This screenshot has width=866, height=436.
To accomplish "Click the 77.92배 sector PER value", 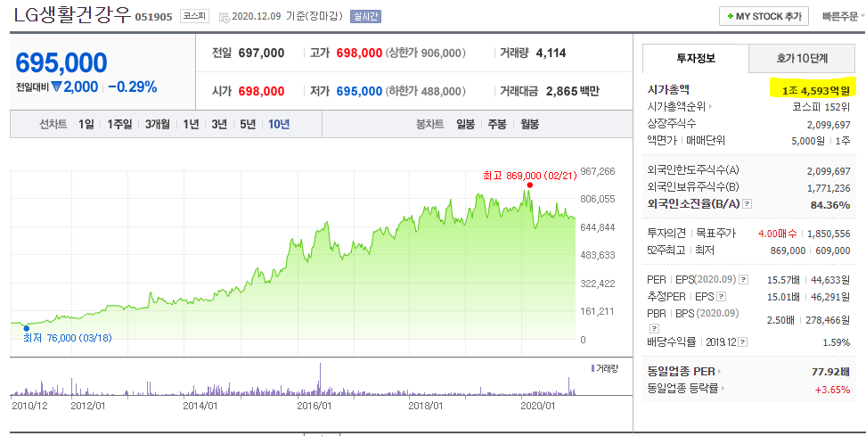I will click(830, 371).
